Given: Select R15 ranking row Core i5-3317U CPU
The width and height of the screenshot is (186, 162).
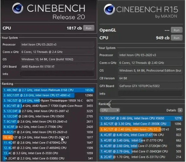Looking at the screenshot, I should [141, 157].
